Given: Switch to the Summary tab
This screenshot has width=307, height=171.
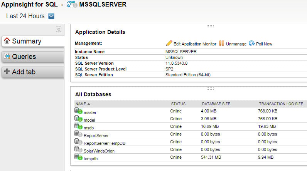Looking at the screenshot, I should (x=33, y=41).
